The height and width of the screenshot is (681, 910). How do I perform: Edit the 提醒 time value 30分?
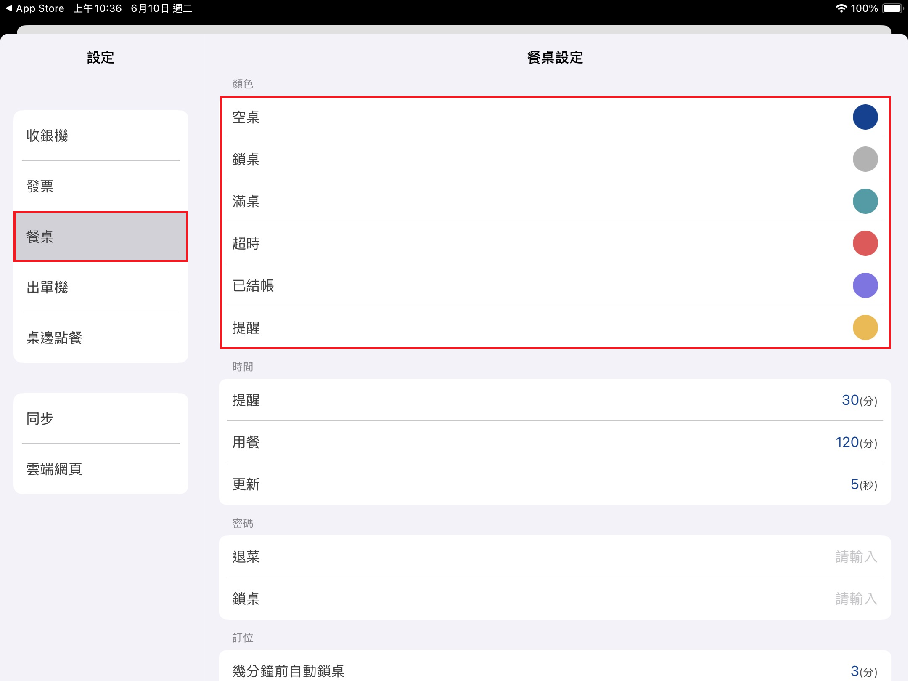[x=859, y=400]
